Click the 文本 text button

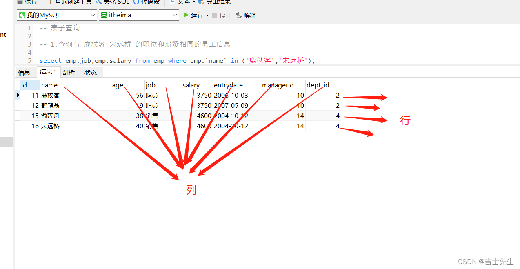180,2
